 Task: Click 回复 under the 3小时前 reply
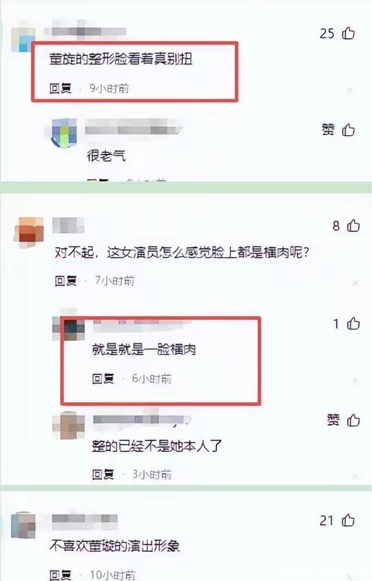(x=103, y=474)
